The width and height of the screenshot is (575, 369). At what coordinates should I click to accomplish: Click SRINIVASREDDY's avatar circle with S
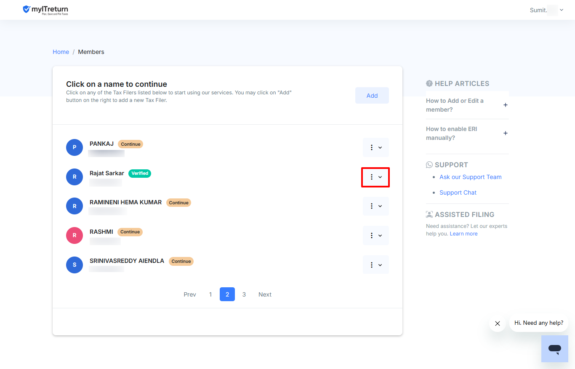[x=75, y=265]
